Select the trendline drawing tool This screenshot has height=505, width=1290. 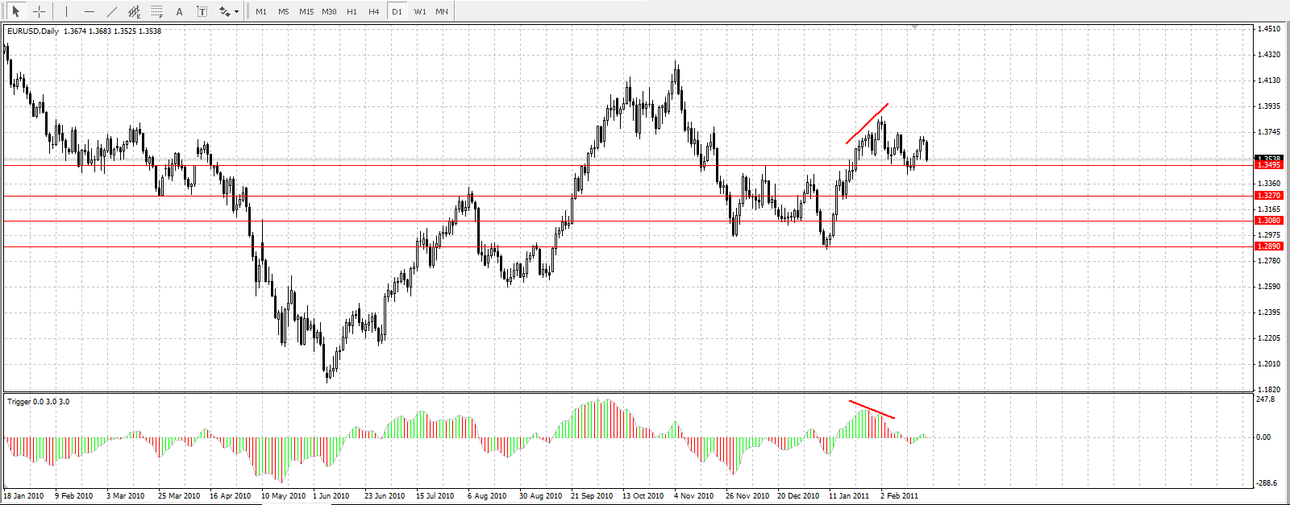coord(112,12)
